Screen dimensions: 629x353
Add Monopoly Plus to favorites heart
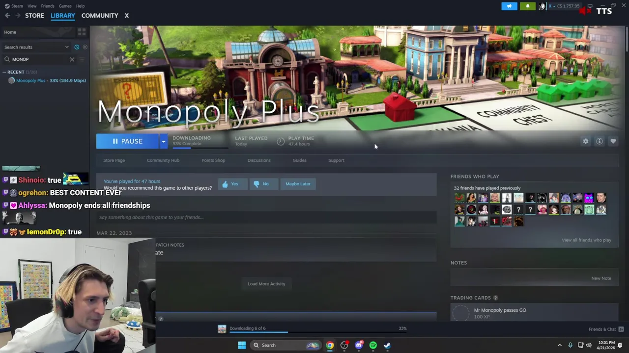click(x=613, y=141)
